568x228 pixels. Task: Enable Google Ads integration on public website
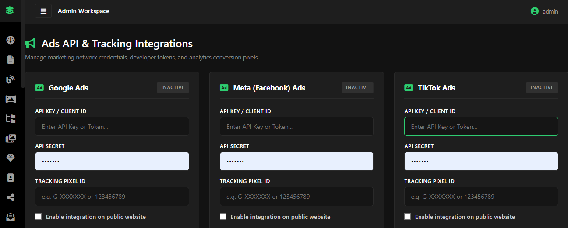(x=38, y=216)
